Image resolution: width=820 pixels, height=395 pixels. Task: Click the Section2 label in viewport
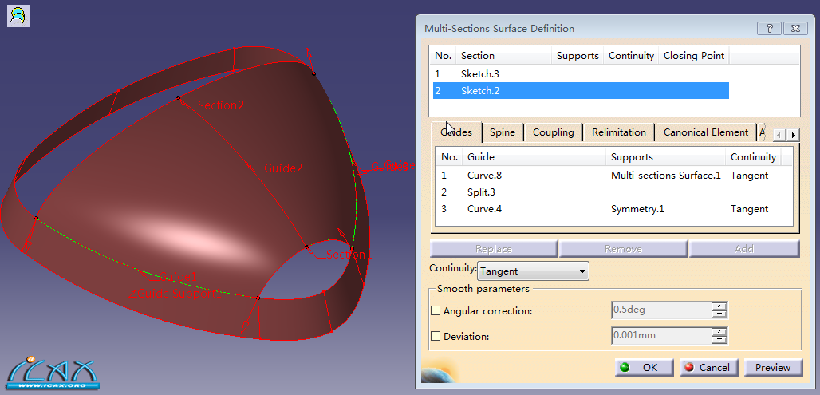coord(221,105)
